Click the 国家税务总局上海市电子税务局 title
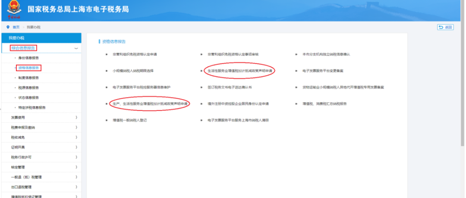This screenshot has width=466, height=198. tap(78, 9)
